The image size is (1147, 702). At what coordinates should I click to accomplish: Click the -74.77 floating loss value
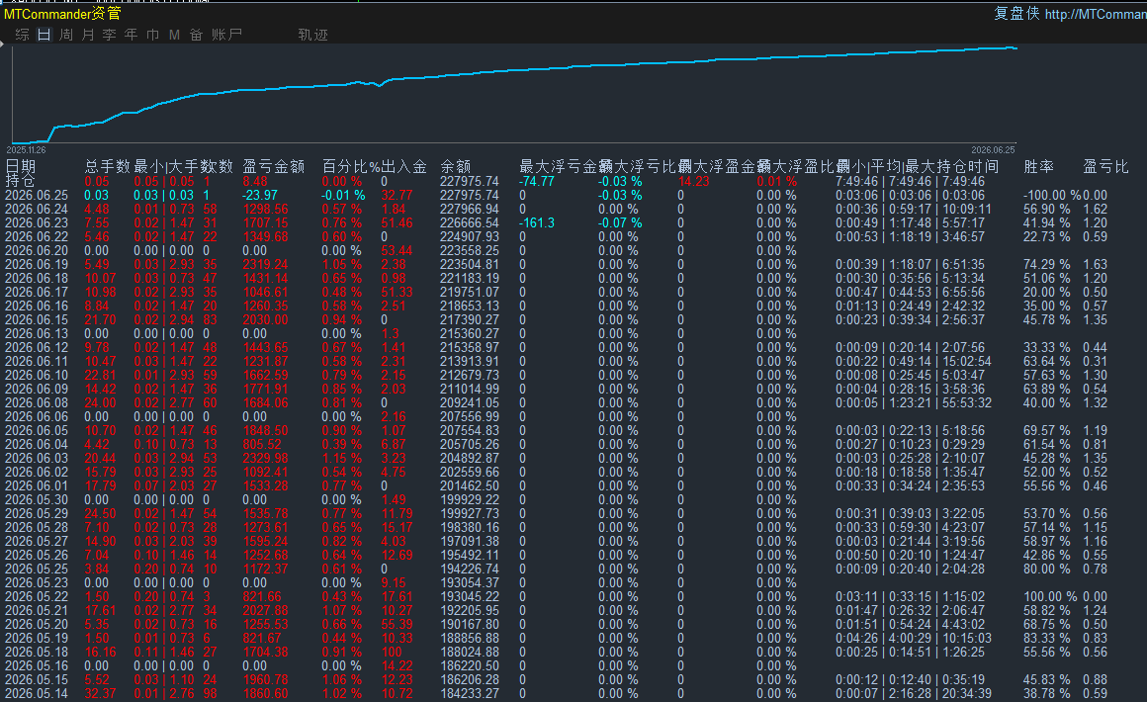(x=537, y=181)
